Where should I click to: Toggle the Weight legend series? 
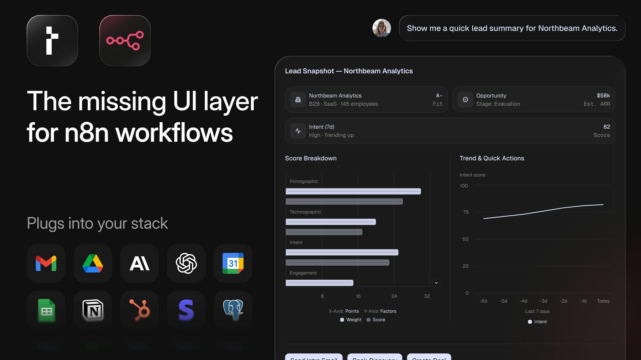(351, 320)
